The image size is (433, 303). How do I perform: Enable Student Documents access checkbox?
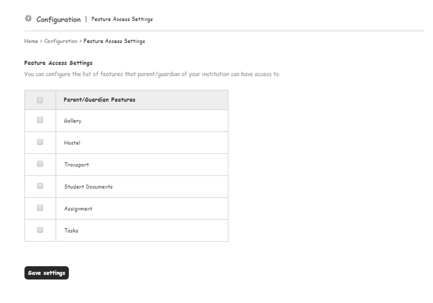pos(40,186)
